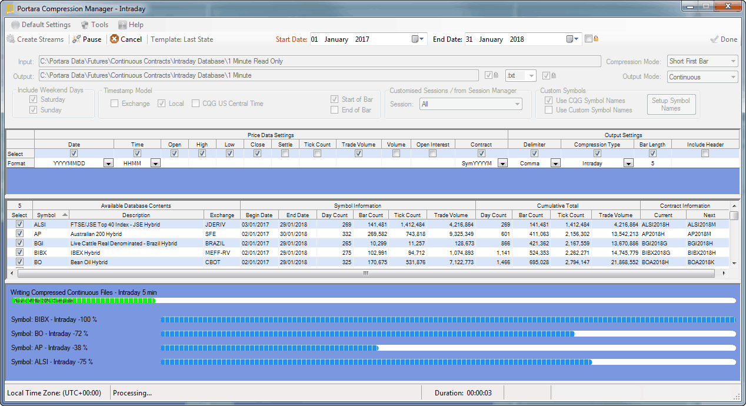Uncheck the BGI row select checkbox

[x=19, y=243]
